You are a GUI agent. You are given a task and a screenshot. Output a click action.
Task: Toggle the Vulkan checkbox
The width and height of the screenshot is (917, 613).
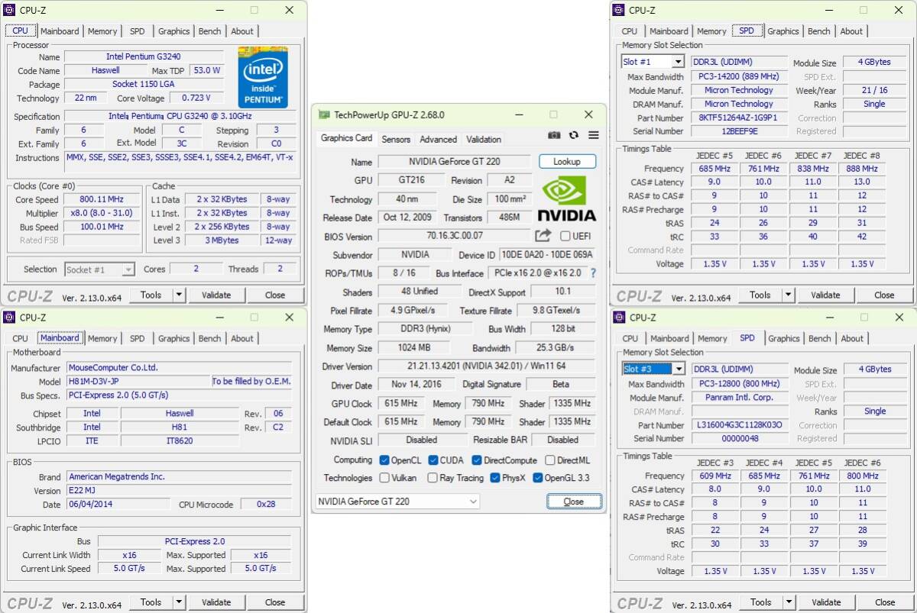pyautogui.click(x=384, y=478)
